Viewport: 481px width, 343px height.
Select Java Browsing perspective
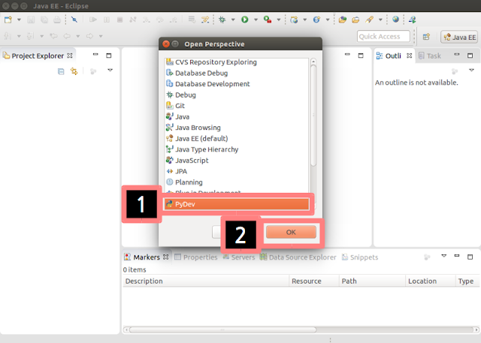[x=237, y=128]
